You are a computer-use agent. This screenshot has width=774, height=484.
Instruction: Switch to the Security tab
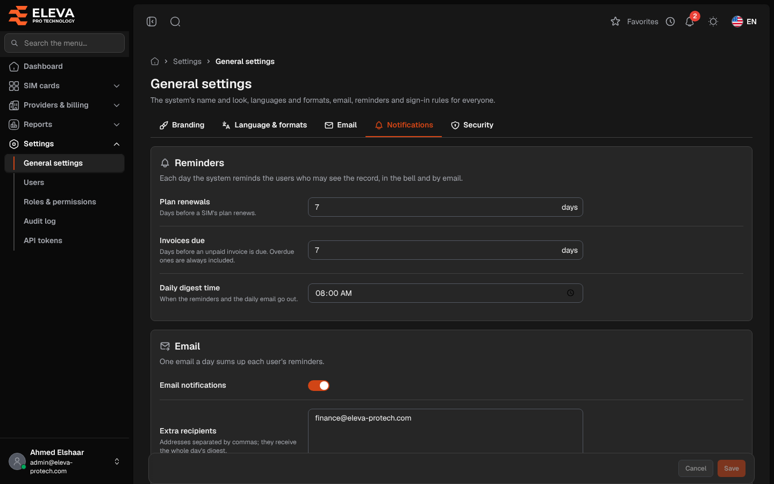(472, 125)
